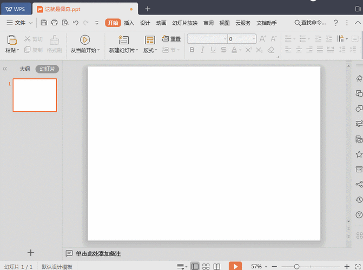The height and width of the screenshot is (270, 363).
Task: Click the zoom in plus button
Action: pos(347,267)
